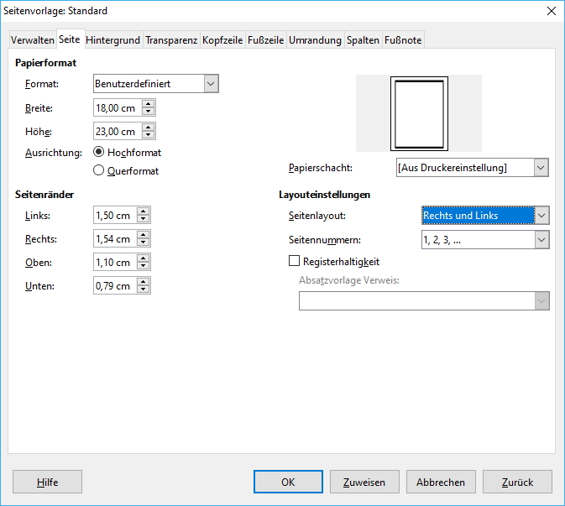
Task: Open the Seitenlayout dropdown Rechts und Links
Action: 485,216
